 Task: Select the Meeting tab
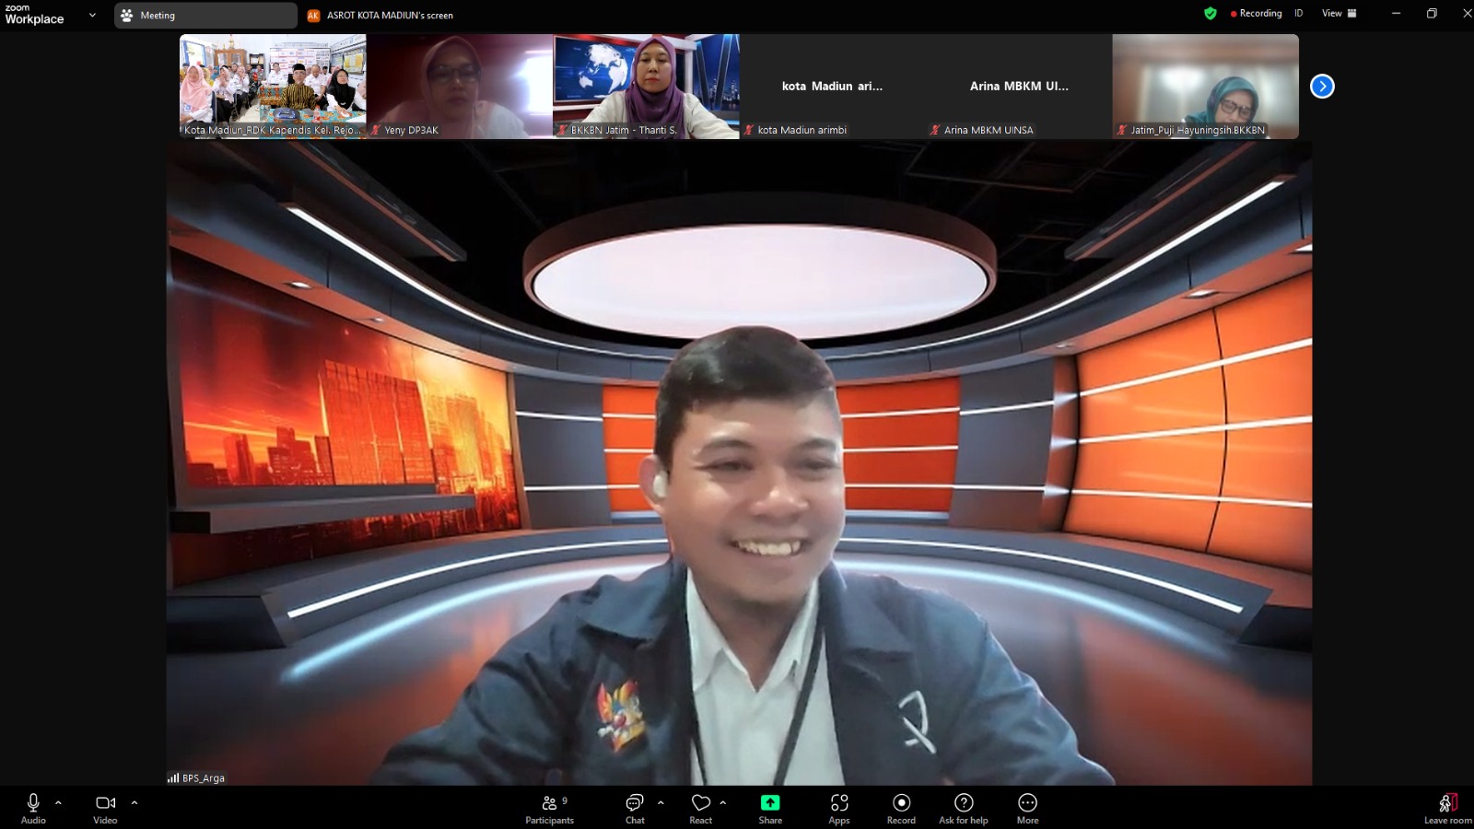(205, 16)
